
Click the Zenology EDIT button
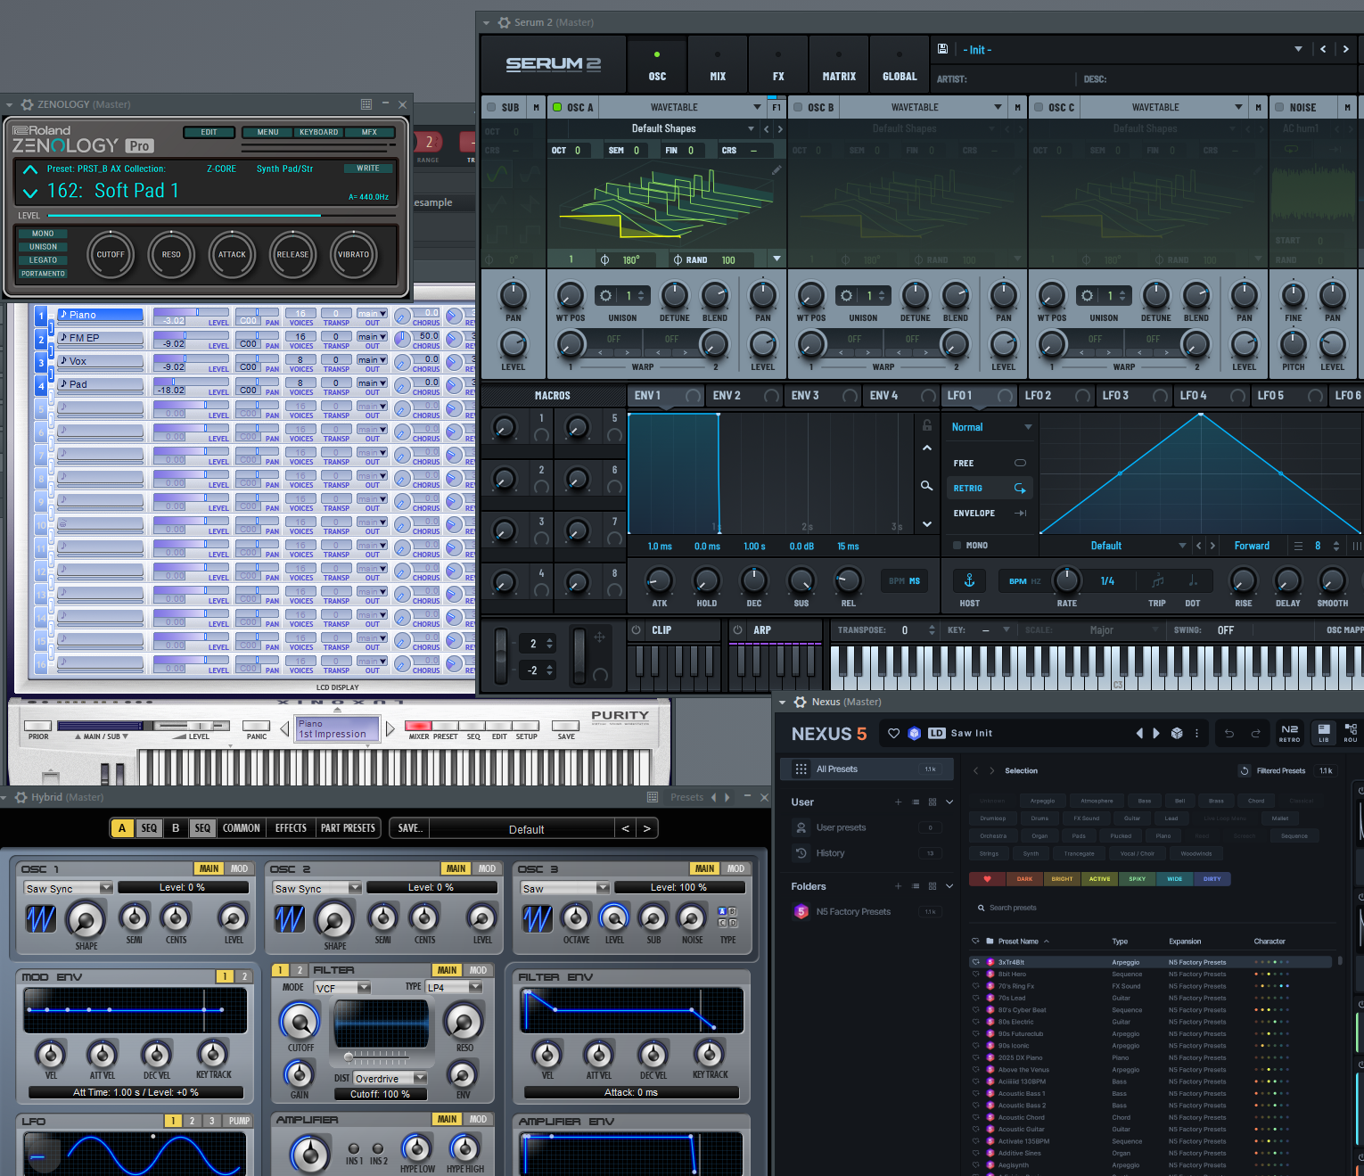(209, 132)
